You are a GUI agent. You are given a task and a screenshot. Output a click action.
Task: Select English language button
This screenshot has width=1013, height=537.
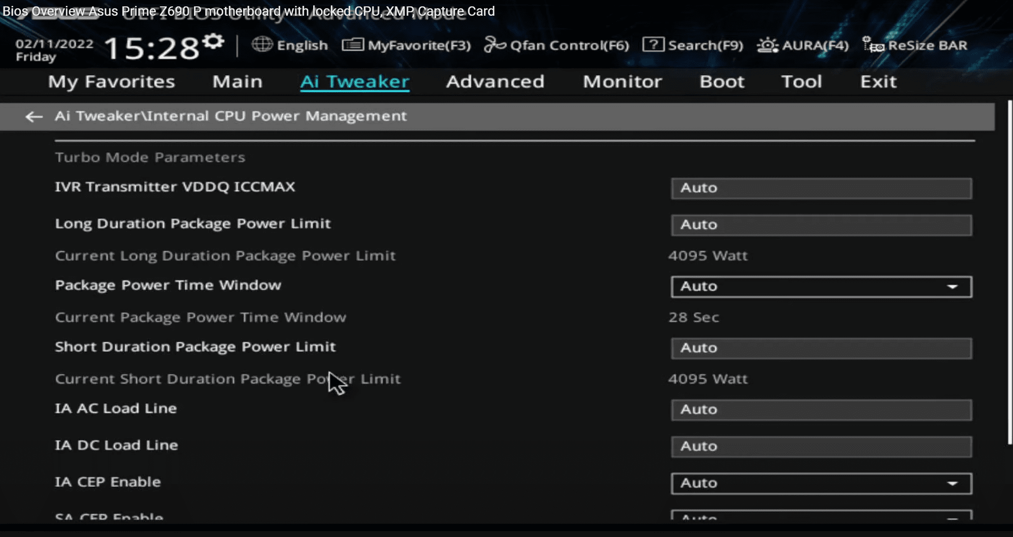(x=302, y=46)
